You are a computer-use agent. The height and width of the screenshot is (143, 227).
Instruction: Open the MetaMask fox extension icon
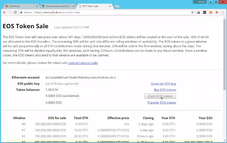pos(217,12)
